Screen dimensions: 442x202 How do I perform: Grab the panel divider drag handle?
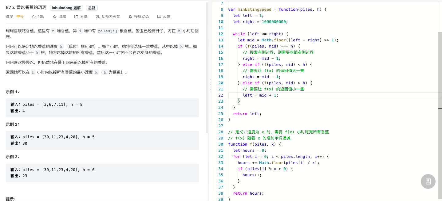[210, 86]
